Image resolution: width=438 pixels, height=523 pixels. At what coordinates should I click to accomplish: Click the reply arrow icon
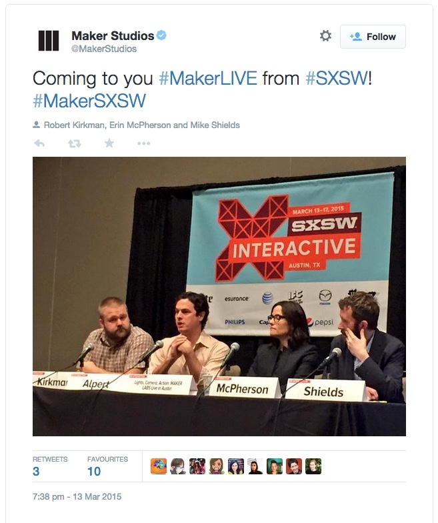pyautogui.click(x=39, y=143)
